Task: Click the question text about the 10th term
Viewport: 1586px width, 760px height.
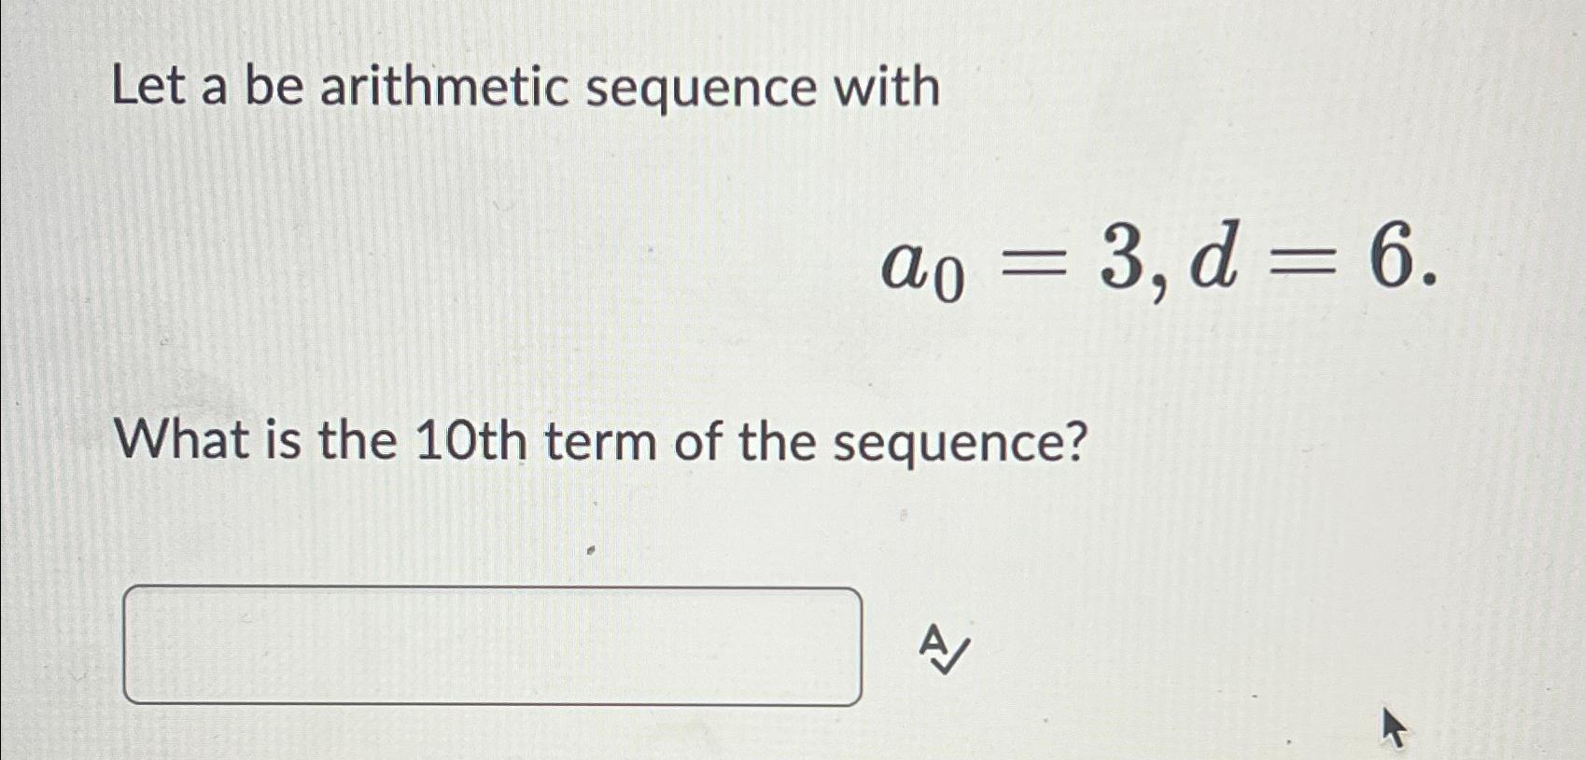Action: [602, 443]
